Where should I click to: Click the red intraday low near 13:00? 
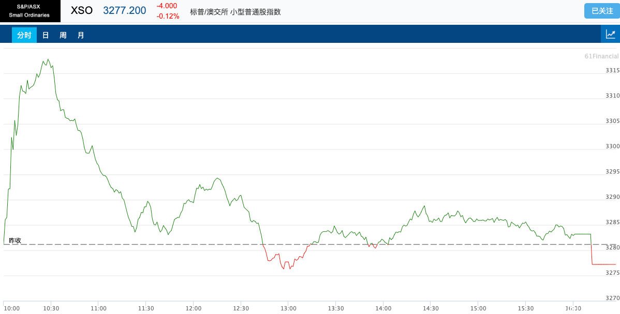[x=284, y=268]
